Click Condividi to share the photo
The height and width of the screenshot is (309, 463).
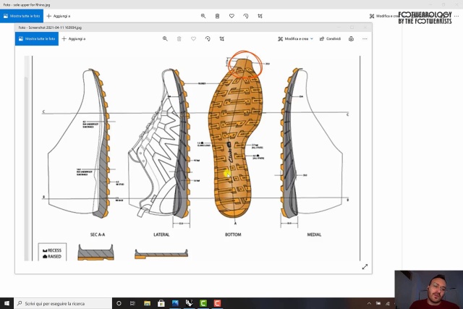330,38
